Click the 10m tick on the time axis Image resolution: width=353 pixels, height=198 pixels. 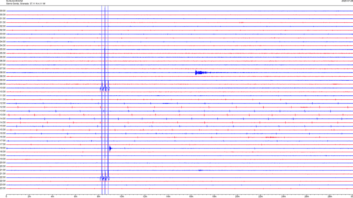[x=122, y=197]
